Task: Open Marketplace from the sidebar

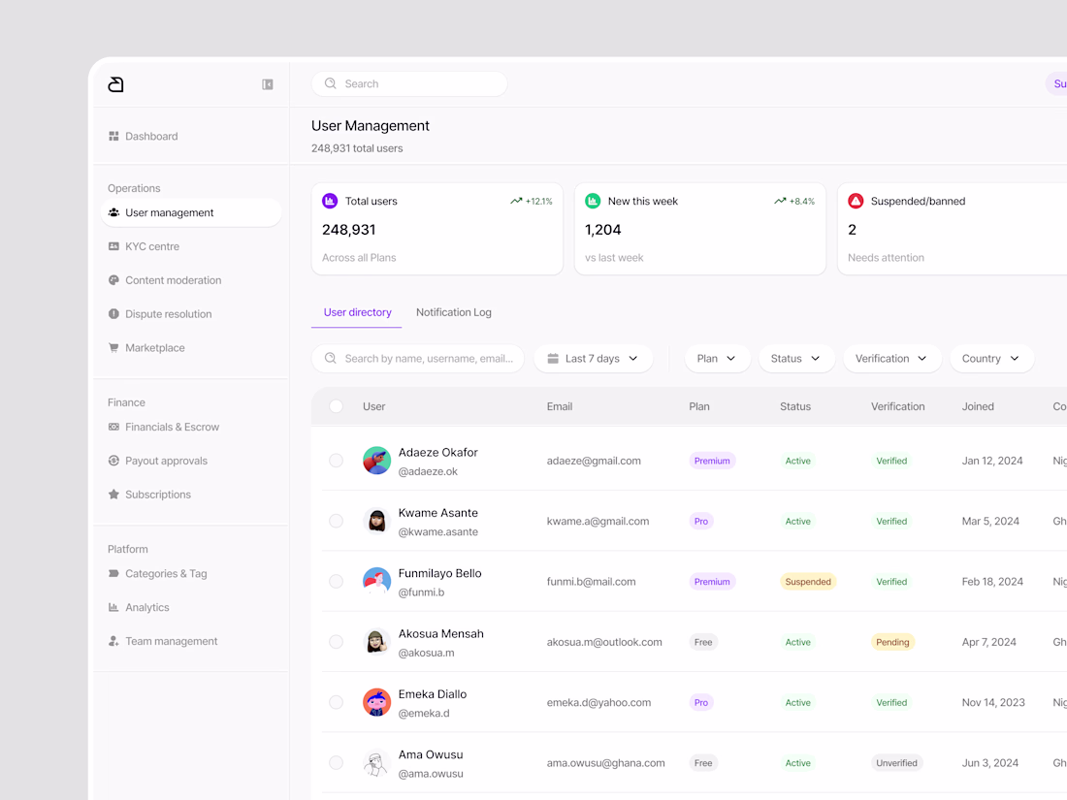Action: [x=190, y=347]
